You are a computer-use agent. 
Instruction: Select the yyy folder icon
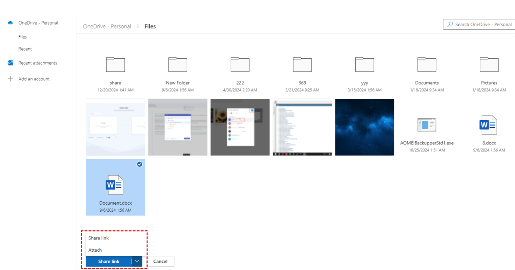365,65
